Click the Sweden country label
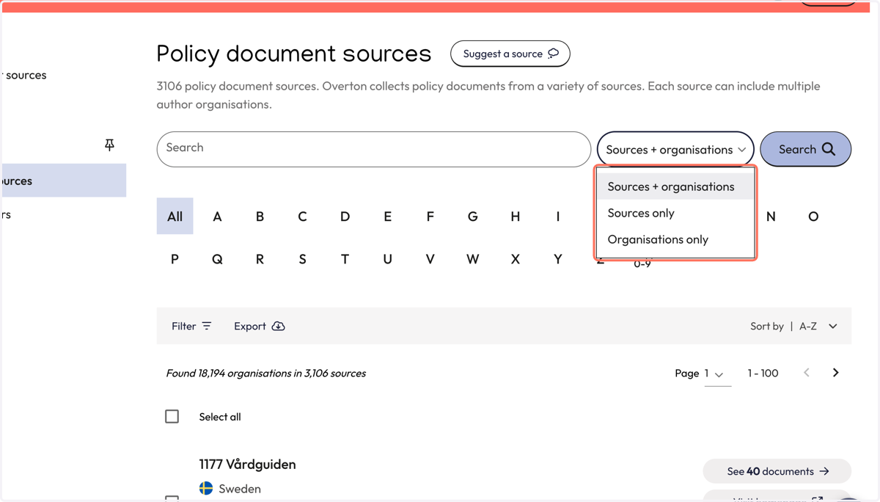880x502 pixels. [x=240, y=489]
